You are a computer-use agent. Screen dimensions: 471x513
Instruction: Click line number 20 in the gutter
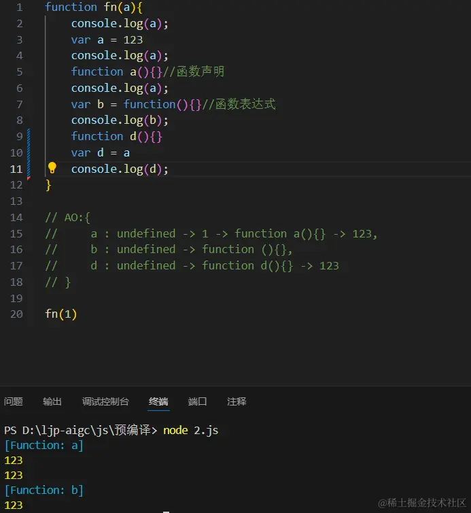[x=16, y=314]
